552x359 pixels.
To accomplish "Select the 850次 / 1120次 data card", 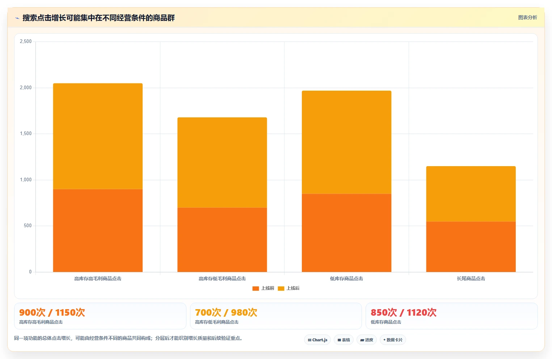I will coord(452,316).
